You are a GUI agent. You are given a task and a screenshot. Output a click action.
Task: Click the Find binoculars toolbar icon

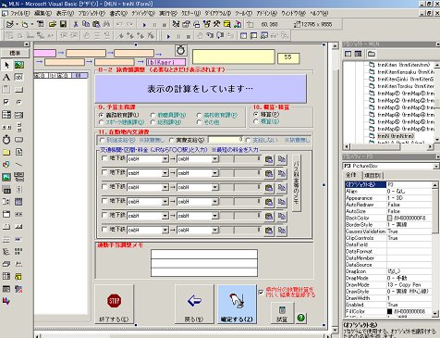106,24
